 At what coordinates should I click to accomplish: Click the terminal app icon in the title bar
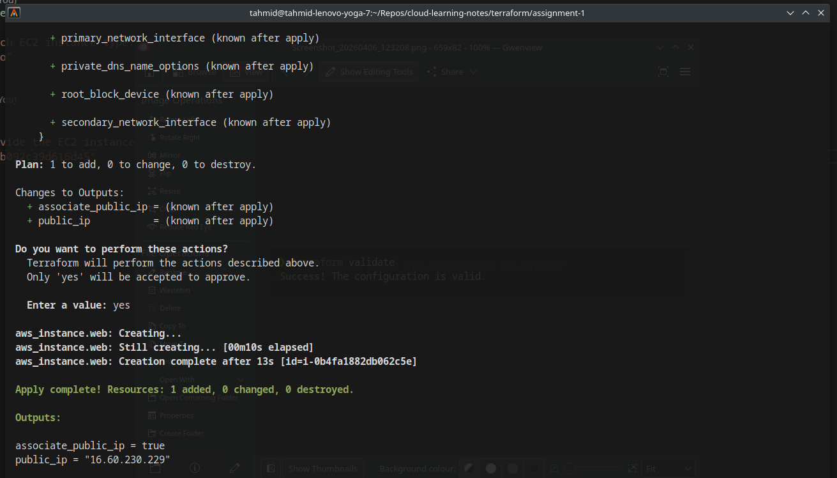tap(13, 12)
